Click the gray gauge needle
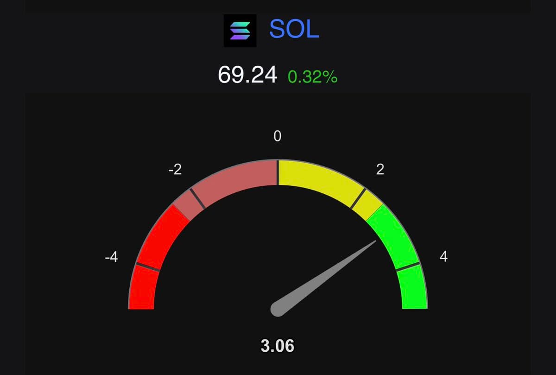 (x=323, y=279)
